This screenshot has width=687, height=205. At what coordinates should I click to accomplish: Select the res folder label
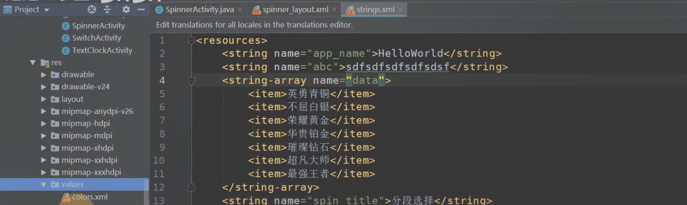[x=56, y=63]
